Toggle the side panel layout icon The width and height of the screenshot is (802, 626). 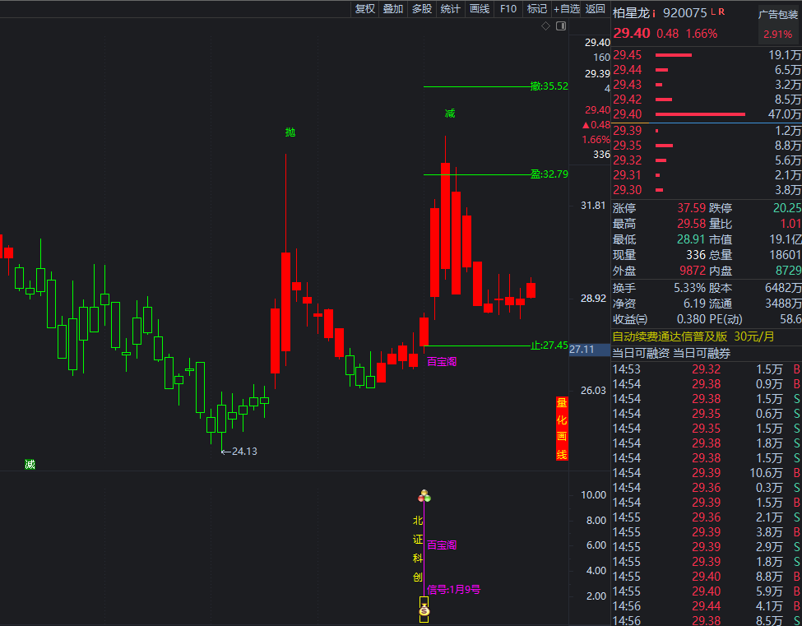pyautogui.click(x=561, y=26)
